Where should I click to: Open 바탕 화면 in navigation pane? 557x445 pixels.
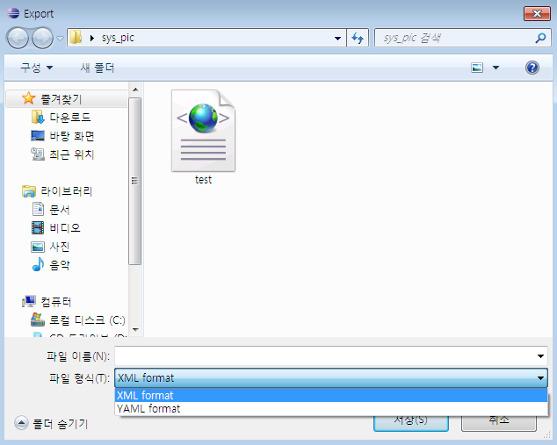pos(72,136)
